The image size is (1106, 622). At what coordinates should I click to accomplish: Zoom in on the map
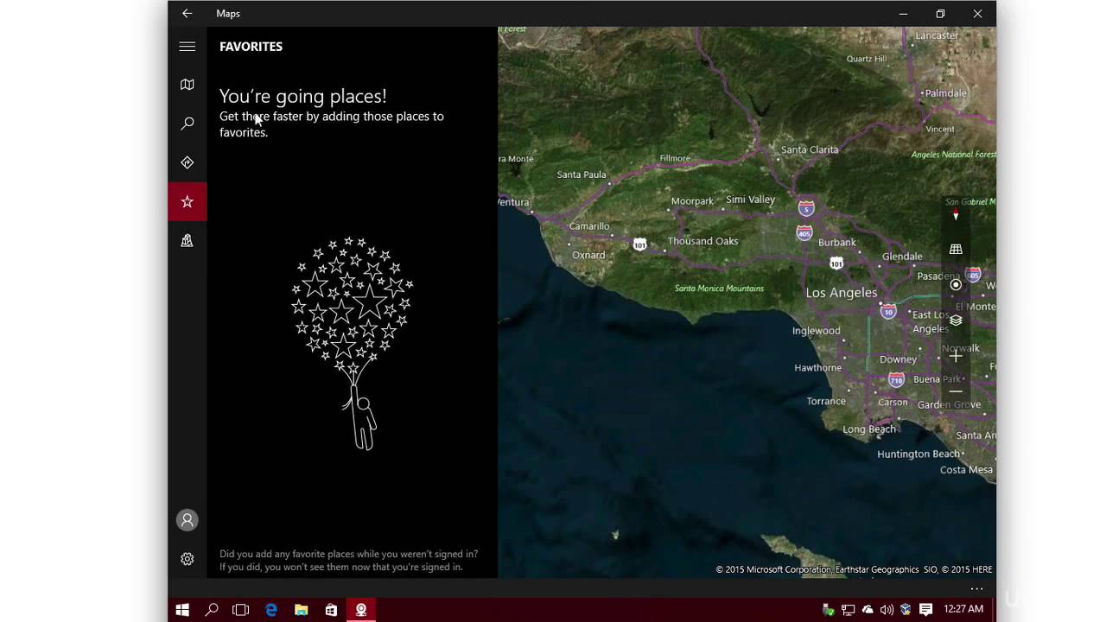coord(956,356)
